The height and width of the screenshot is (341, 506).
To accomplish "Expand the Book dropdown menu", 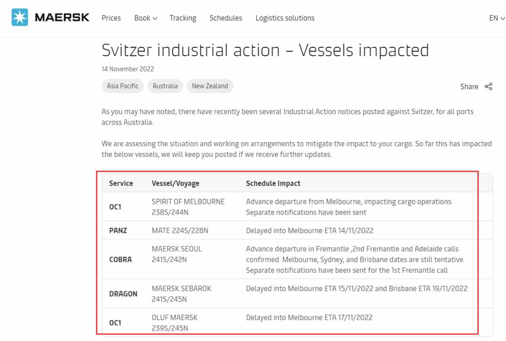I will point(146,18).
